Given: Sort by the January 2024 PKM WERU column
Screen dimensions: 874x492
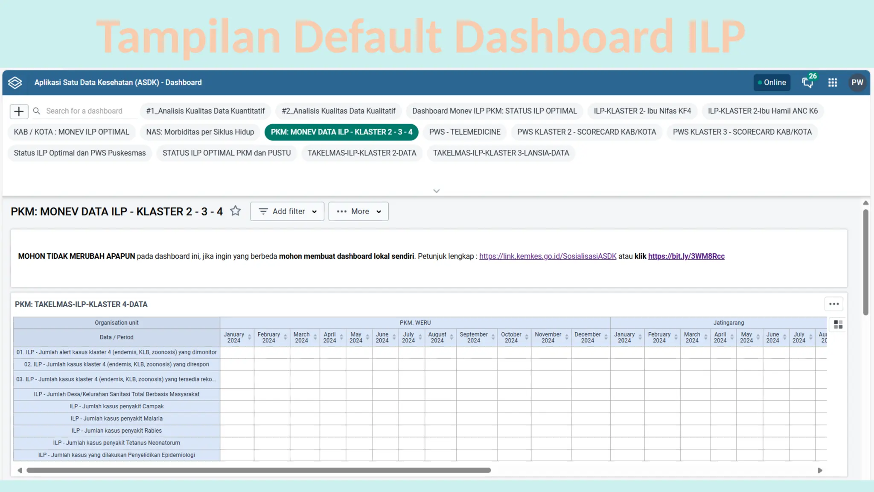Looking at the screenshot, I should pyautogui.click(x=249, y=337).
